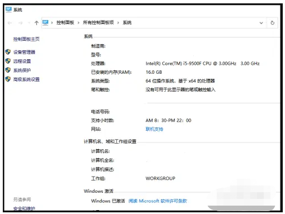Screen dimensions: 285x214
Task: Click the shield icon beside 高级系统设置
Action: (8, 79)
